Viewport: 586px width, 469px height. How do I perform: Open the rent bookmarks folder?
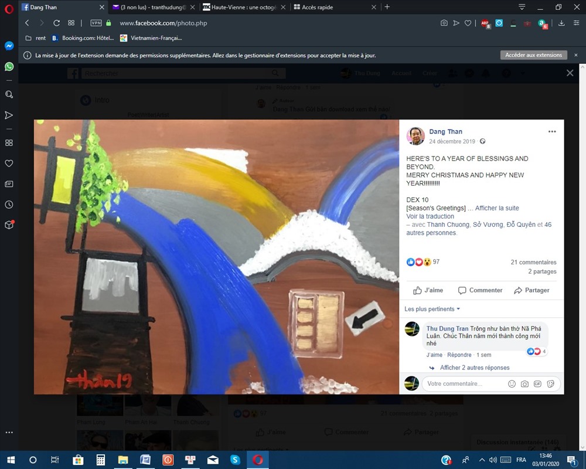[36, 38]
